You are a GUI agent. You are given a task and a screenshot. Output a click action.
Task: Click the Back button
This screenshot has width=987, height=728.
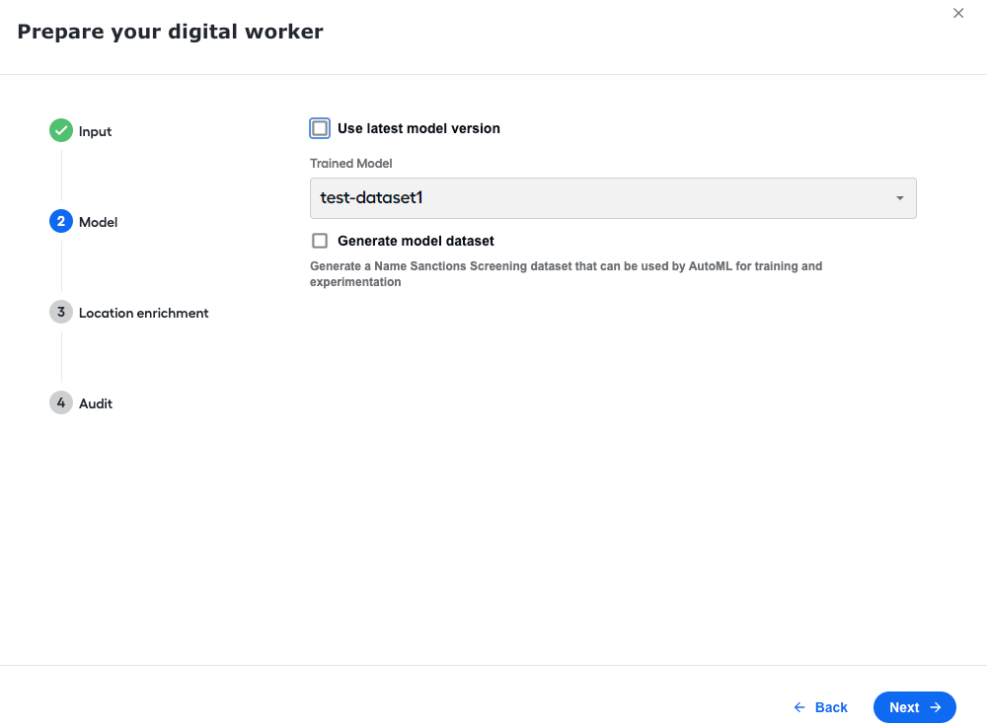point(821,707)
